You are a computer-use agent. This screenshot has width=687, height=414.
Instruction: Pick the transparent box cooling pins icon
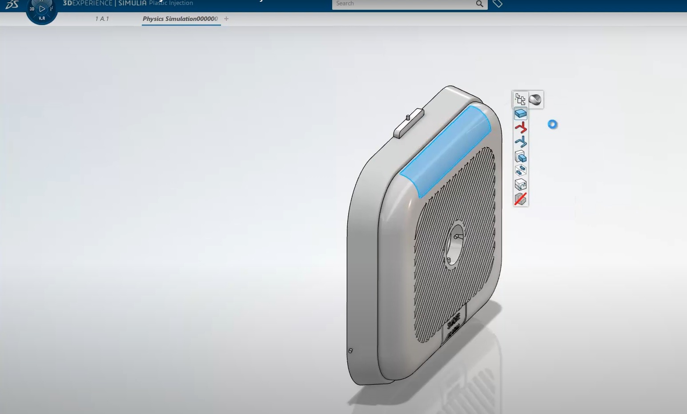(520, 170)
